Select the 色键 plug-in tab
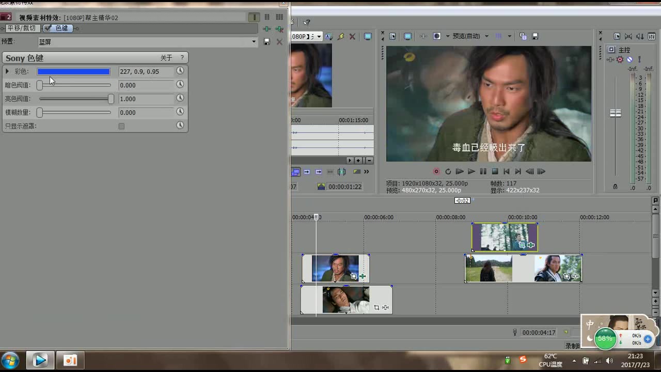661x372 pixels. [57, 28]
